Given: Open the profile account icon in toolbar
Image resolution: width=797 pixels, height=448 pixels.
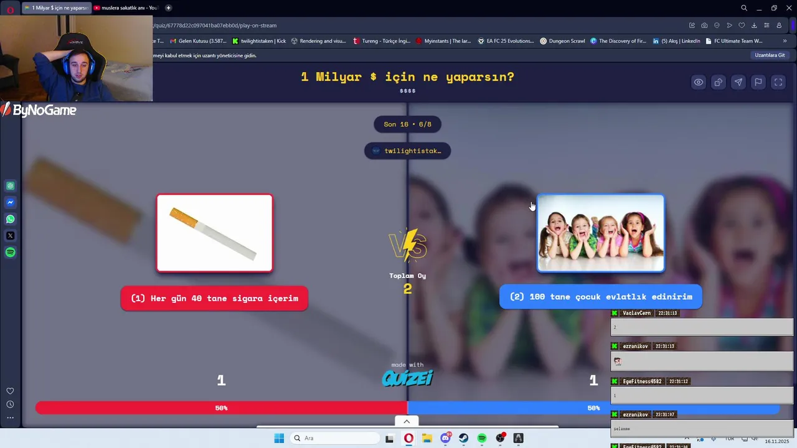Looking at the screenshot, I should click(779, 26).
